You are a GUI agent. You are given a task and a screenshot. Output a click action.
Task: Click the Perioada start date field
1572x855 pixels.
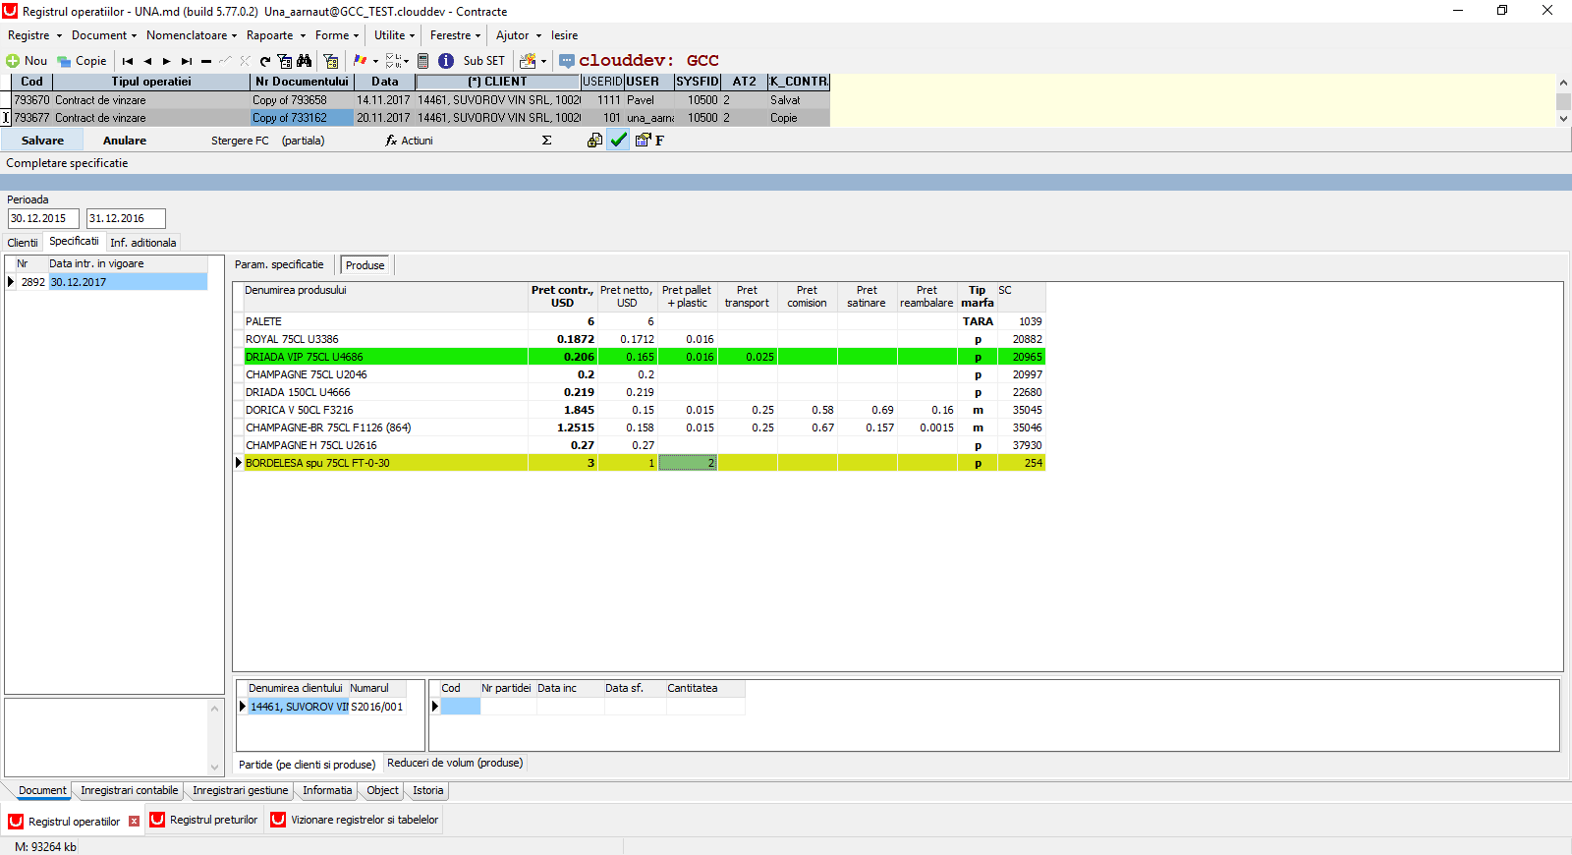(43, 218)
